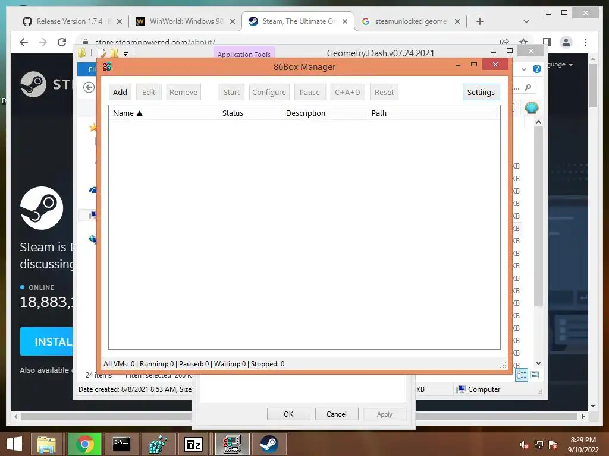
Task: Go back in Chrome
Action: tap(24, 42)
